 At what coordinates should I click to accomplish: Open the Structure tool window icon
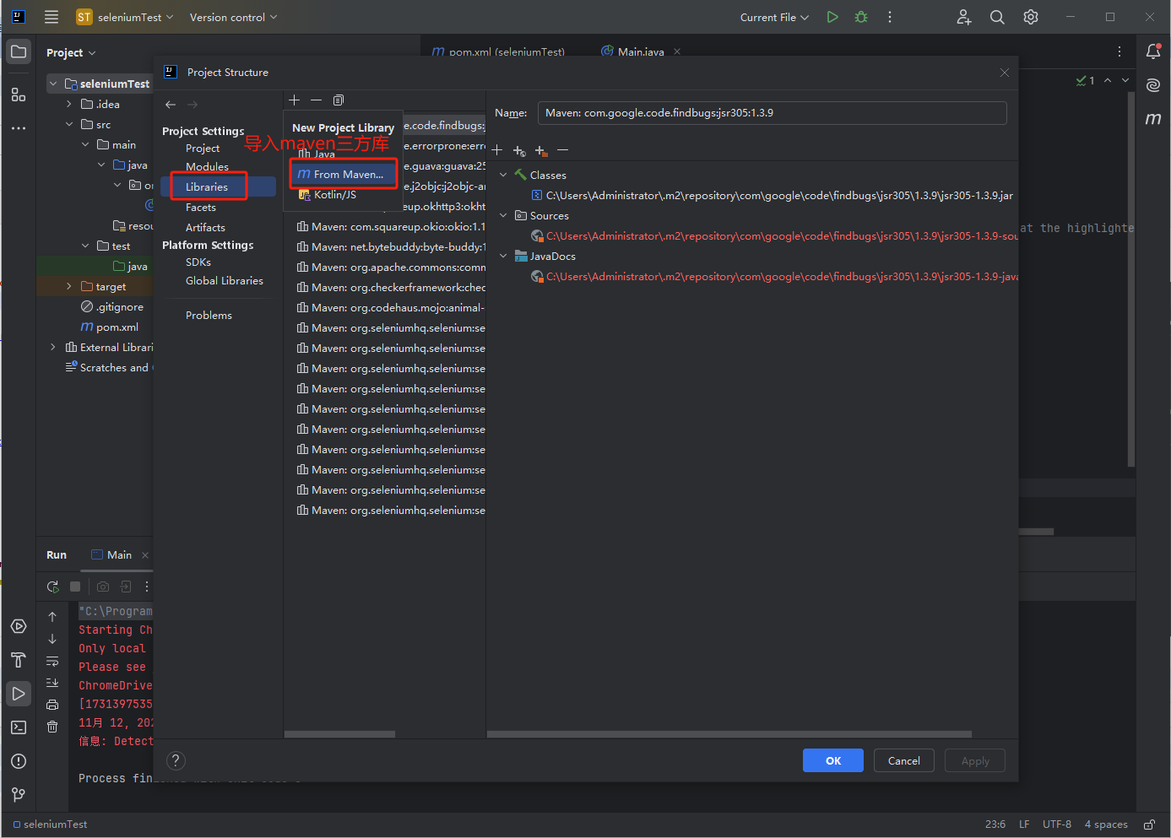[19, 95]
